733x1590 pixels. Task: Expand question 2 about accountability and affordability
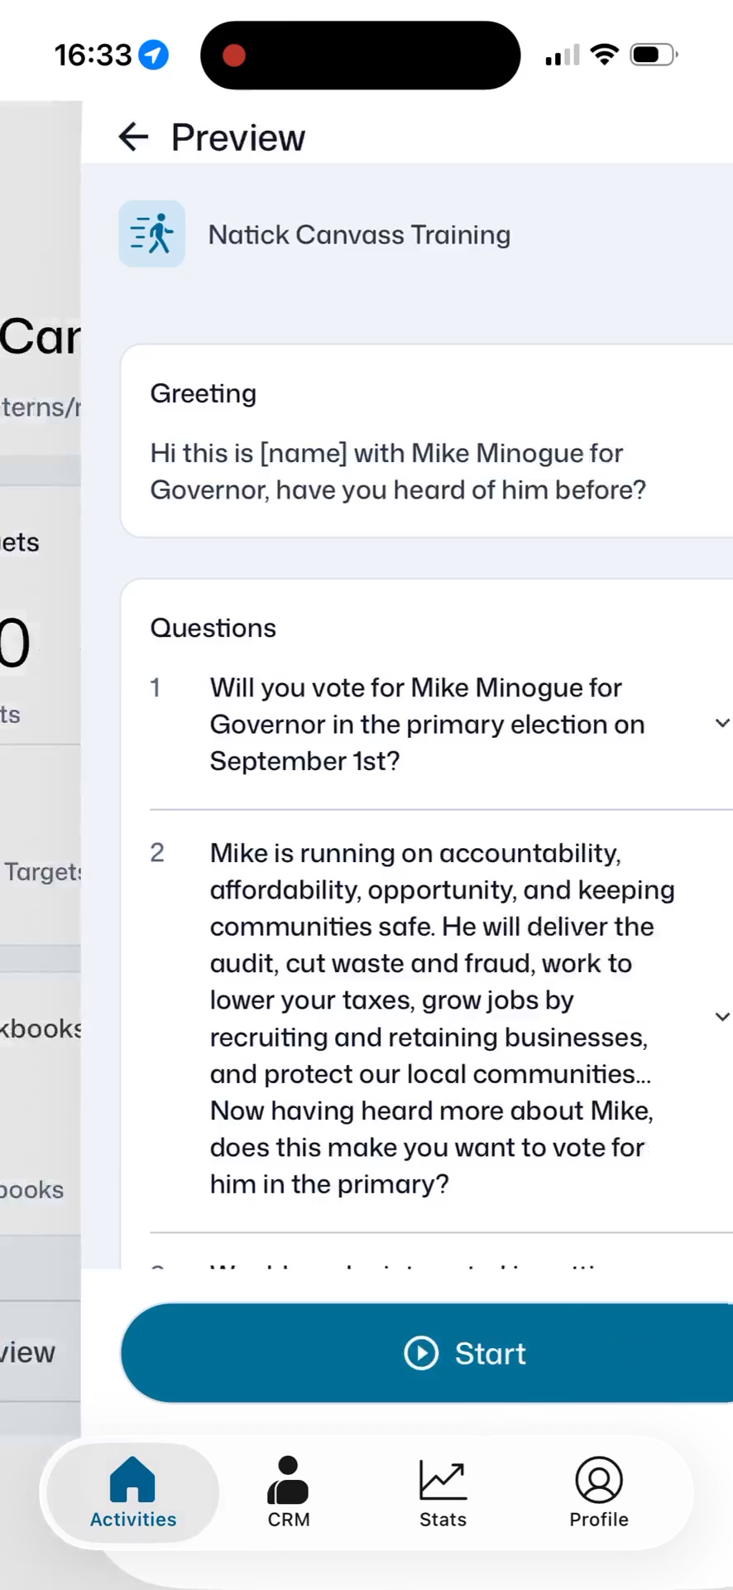(x=722, y=1017)
